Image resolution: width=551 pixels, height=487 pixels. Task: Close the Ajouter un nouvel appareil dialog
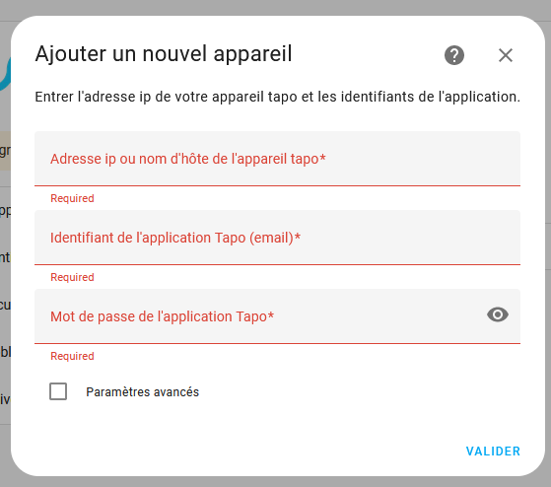coord(506,55)
